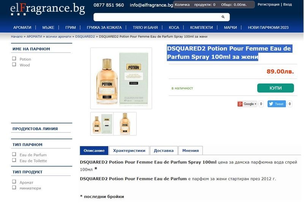Screen dimensions: 304x209
Task: Open the elFragrance.bg logo home link
Action: click(48, 9)
